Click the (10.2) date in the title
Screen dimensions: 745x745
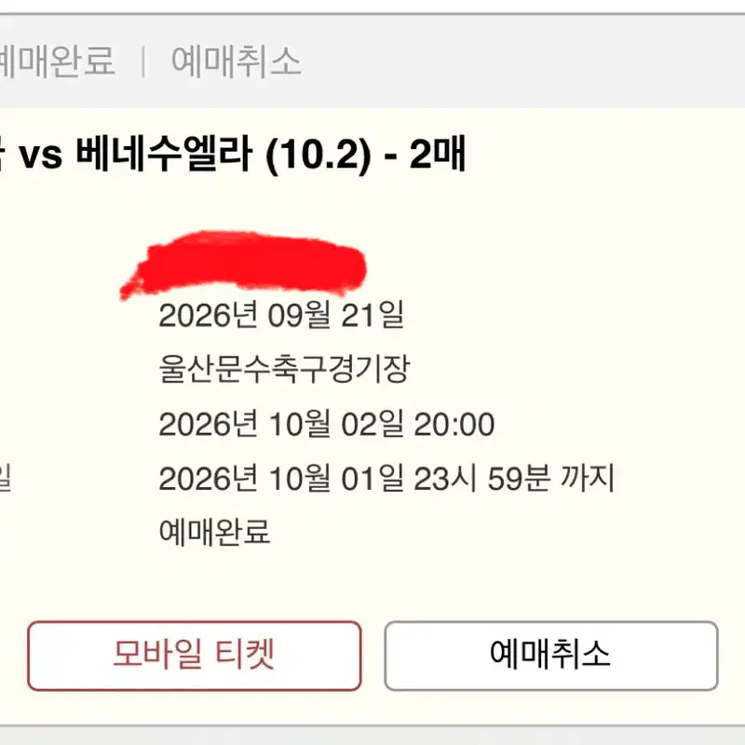coord(318,156)
